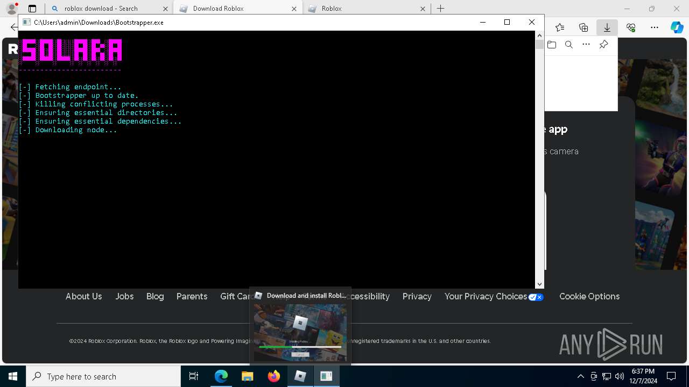Image resolution: width=689 pixels, height=387 pixels.
Task: Open more options in downloads panel
Action: 586,45
